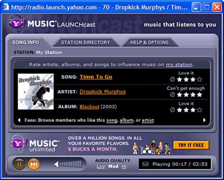
Task: Browse fans of this 'song' link
Action: (x=112, y=121)
